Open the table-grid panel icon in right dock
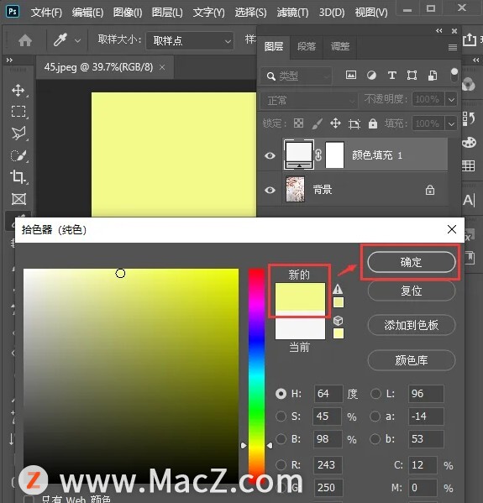This screenshot has height=503, width=483. 468,166
